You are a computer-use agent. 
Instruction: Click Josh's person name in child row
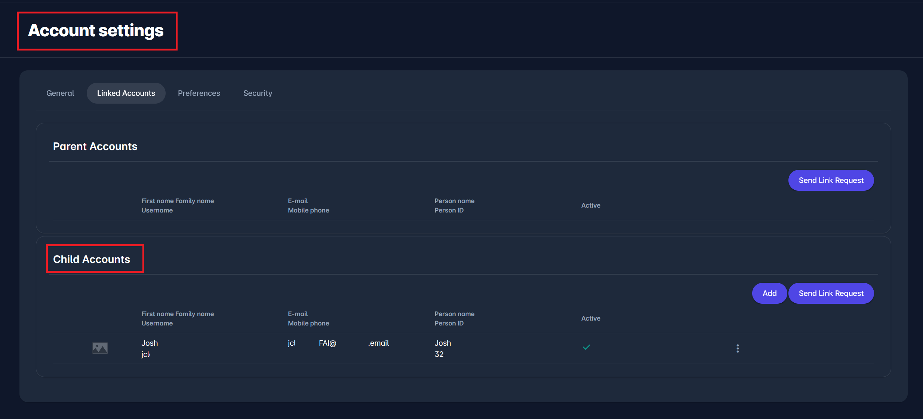pos(443,343)
